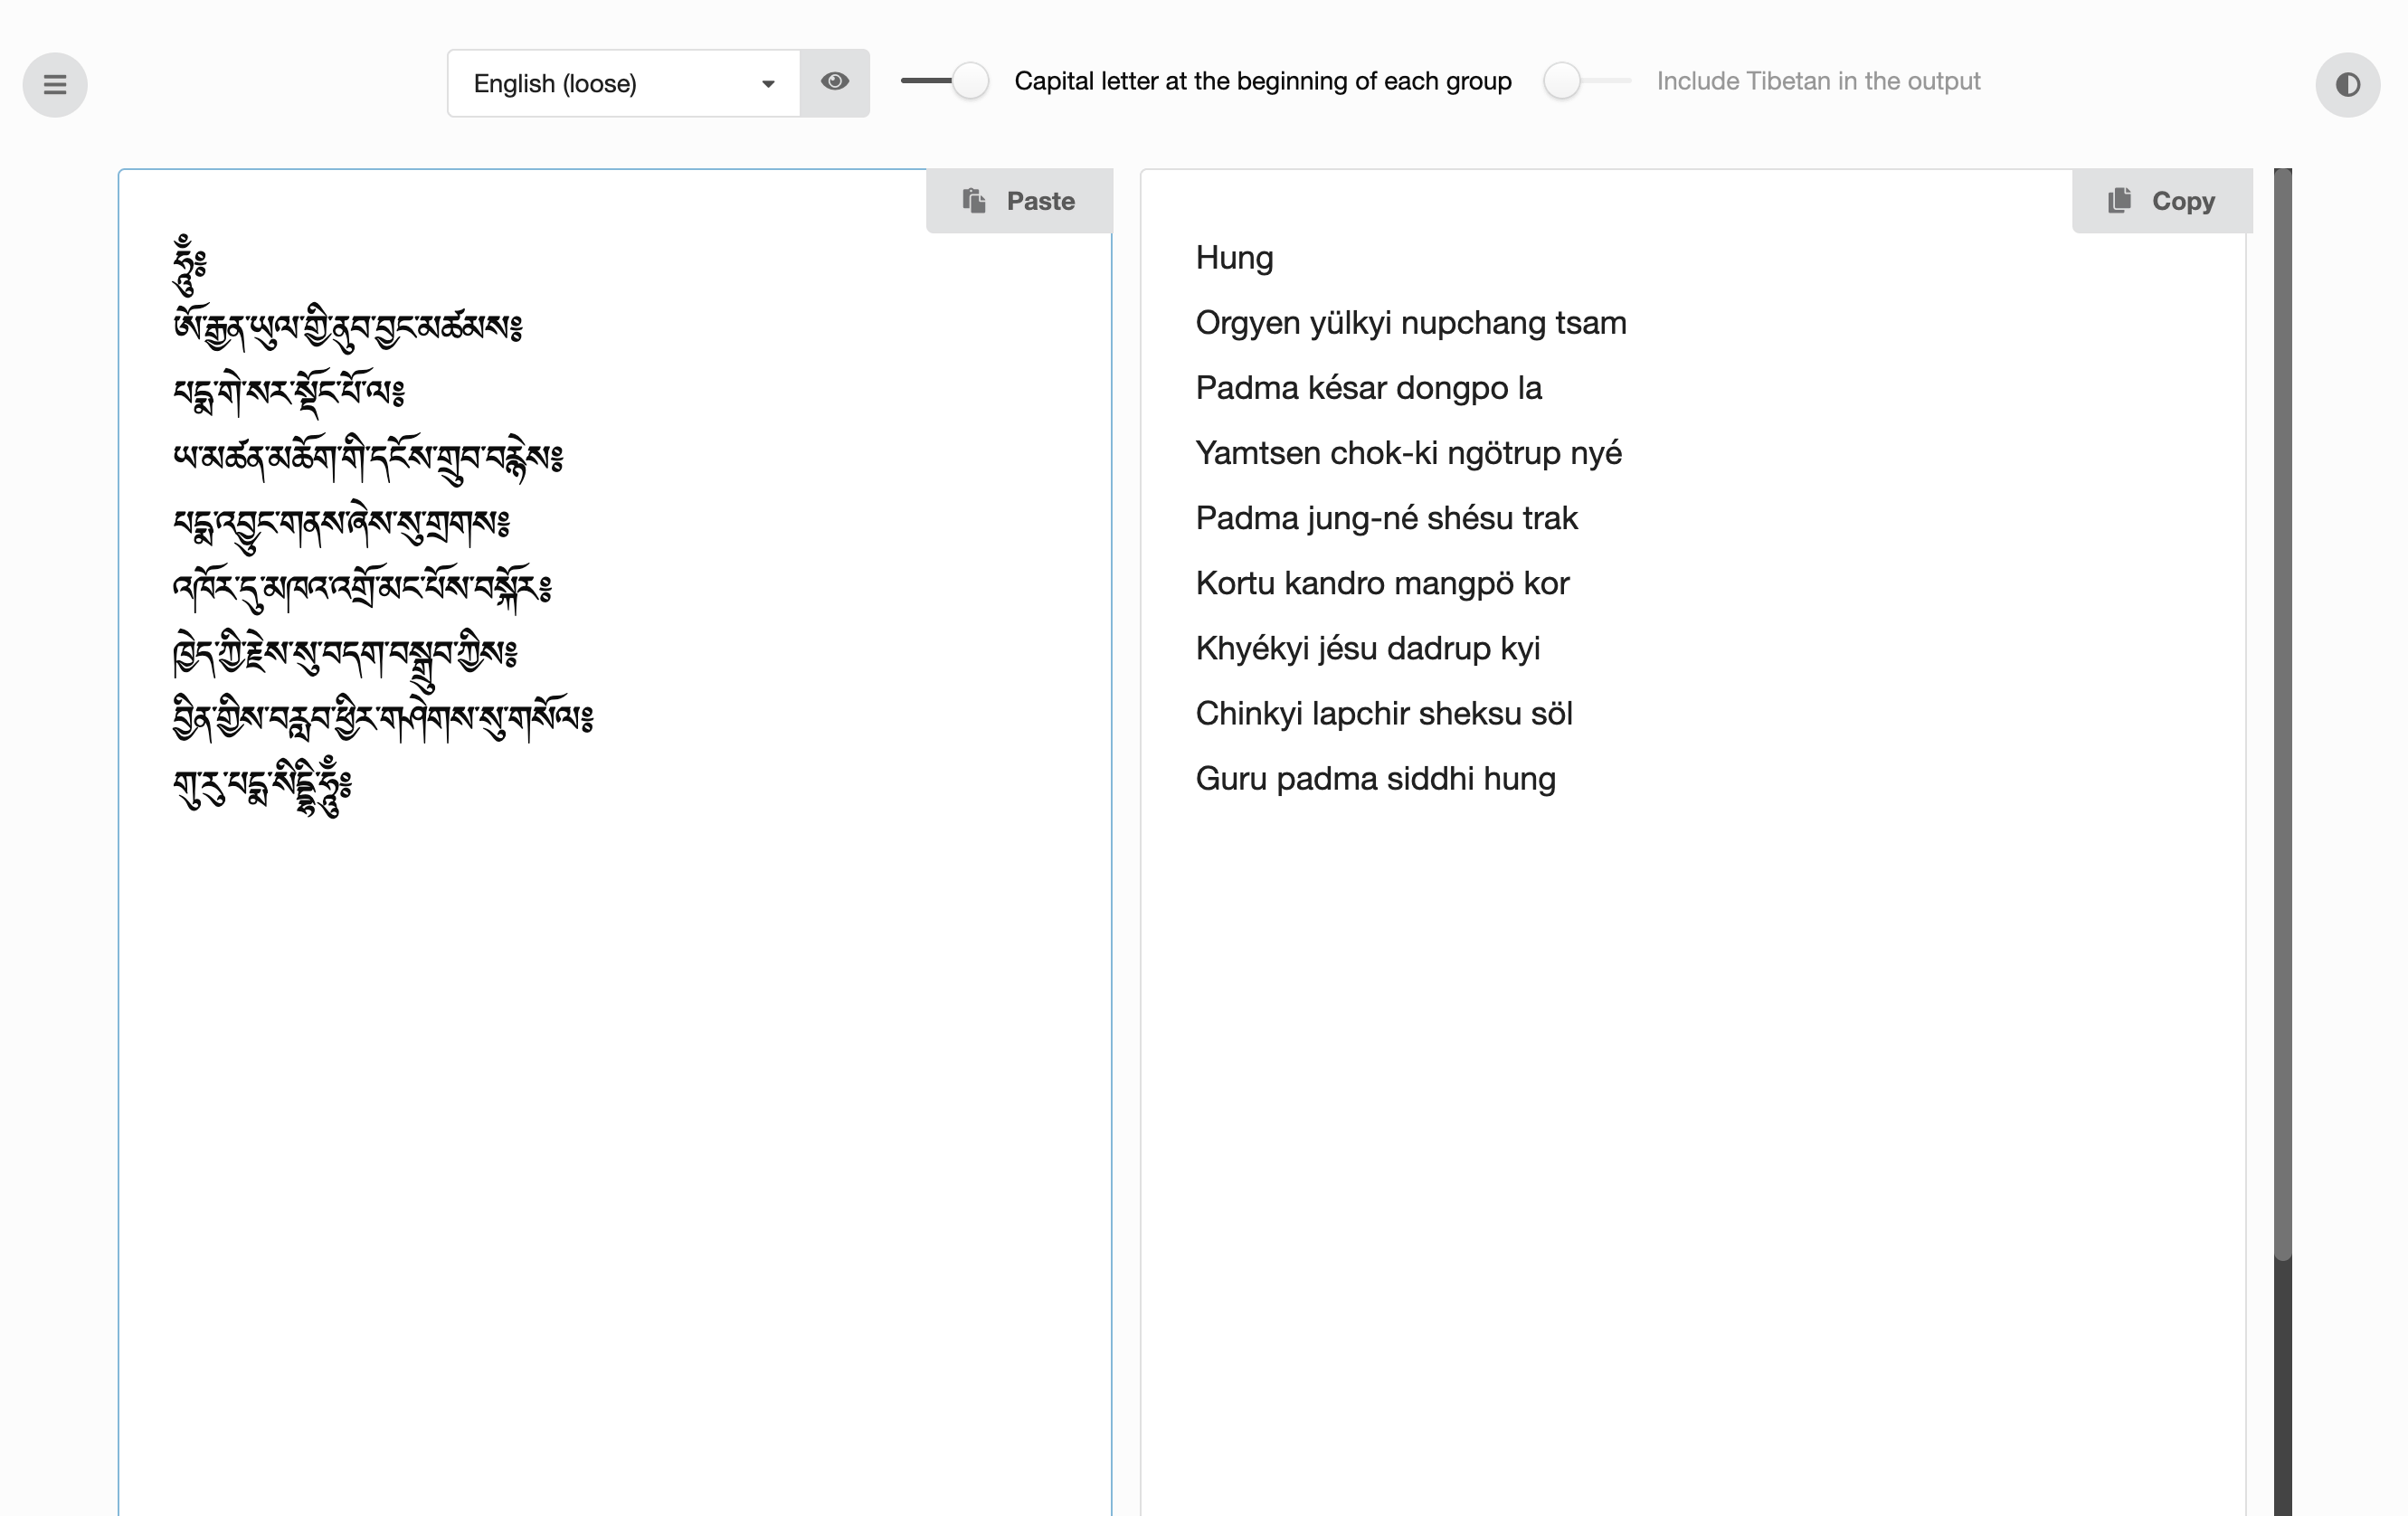Viewport: 2408px width, 1516px height.
Task: Click the Include Tibetan in the output label
Action: point(1818,81)
